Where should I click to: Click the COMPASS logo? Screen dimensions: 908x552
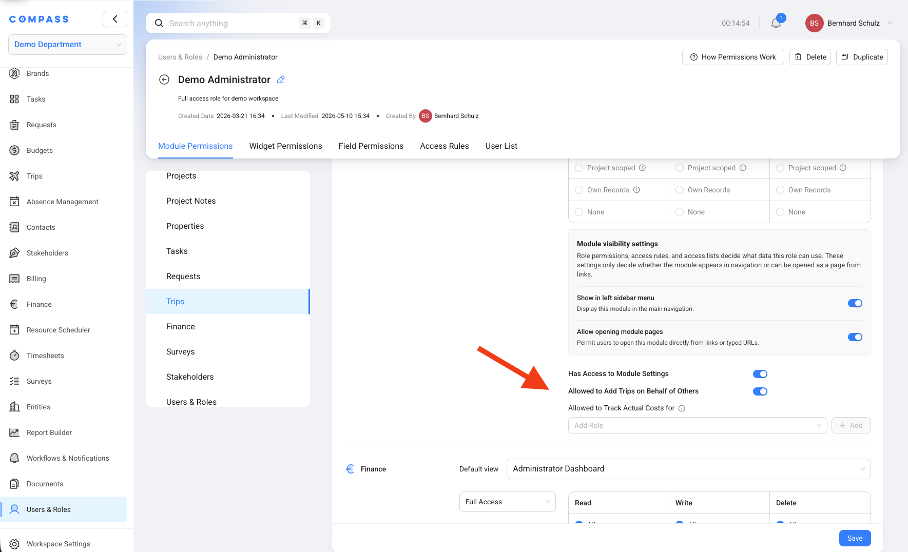click(x=39, y=19)
